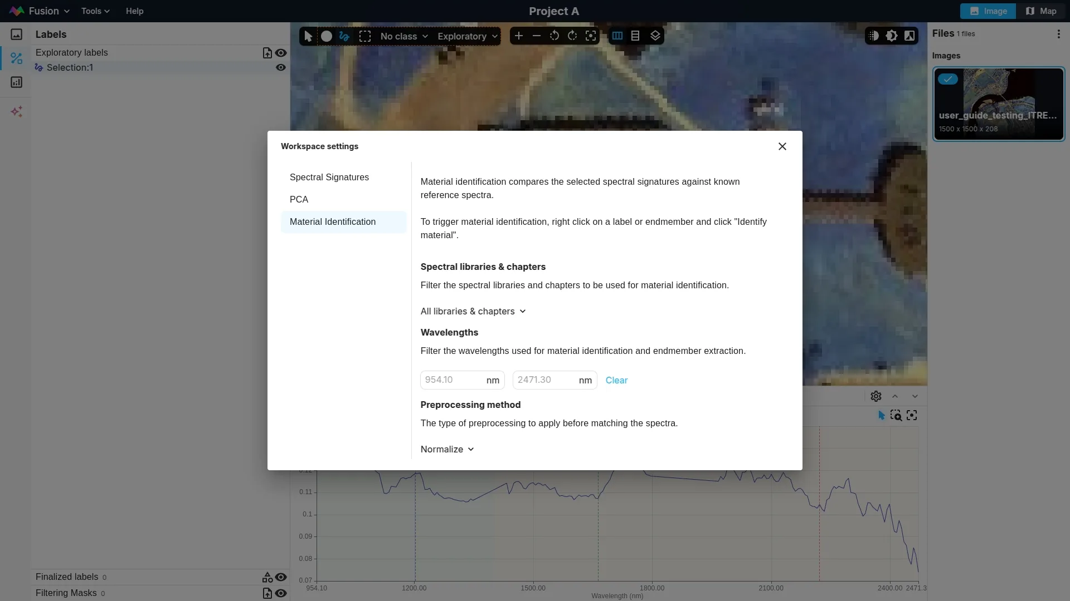This screenshot has width=1070, height=601.
Task: Open the All libraries & chapters dropdown
Action: [x=473, y=312]
